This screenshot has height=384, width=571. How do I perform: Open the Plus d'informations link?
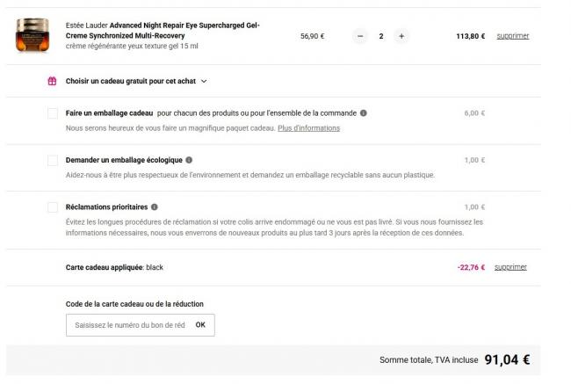coord(308,128)
